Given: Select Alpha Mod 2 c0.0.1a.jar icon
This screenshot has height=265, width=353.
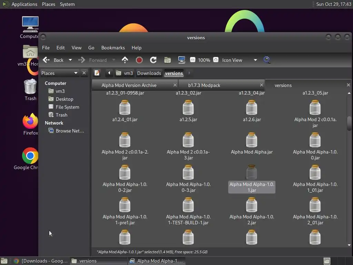Looking at the screenshot, I should [x=315, y=108].
